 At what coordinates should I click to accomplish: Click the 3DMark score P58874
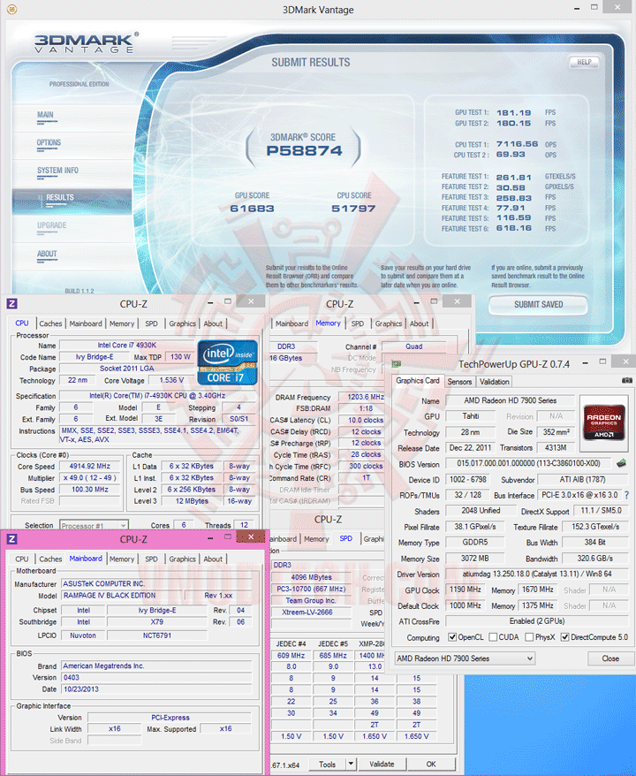(x=304, y=151)
